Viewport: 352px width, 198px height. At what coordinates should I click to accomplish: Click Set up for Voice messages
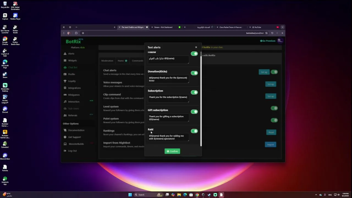(271, 84)
